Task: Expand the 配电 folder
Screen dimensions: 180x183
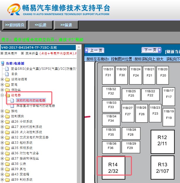Action: pos(2,85)
